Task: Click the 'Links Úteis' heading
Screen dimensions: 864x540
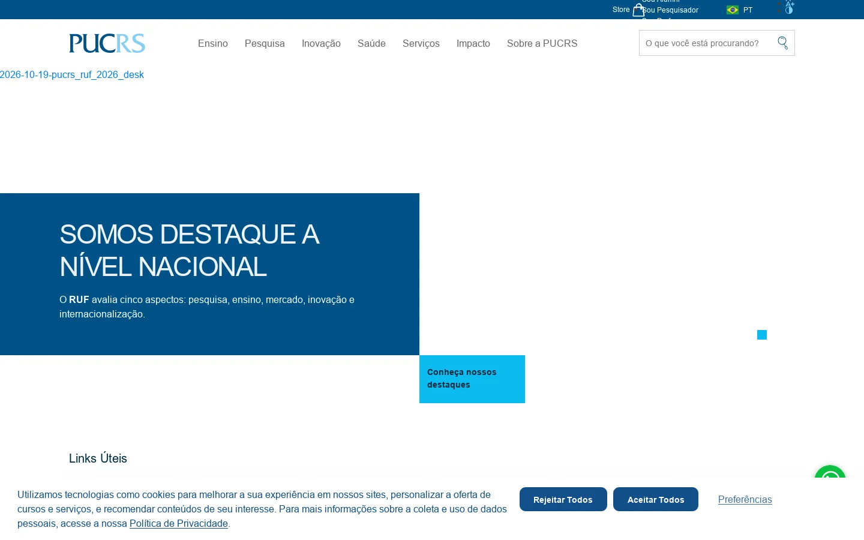Action: coord(98,458)
